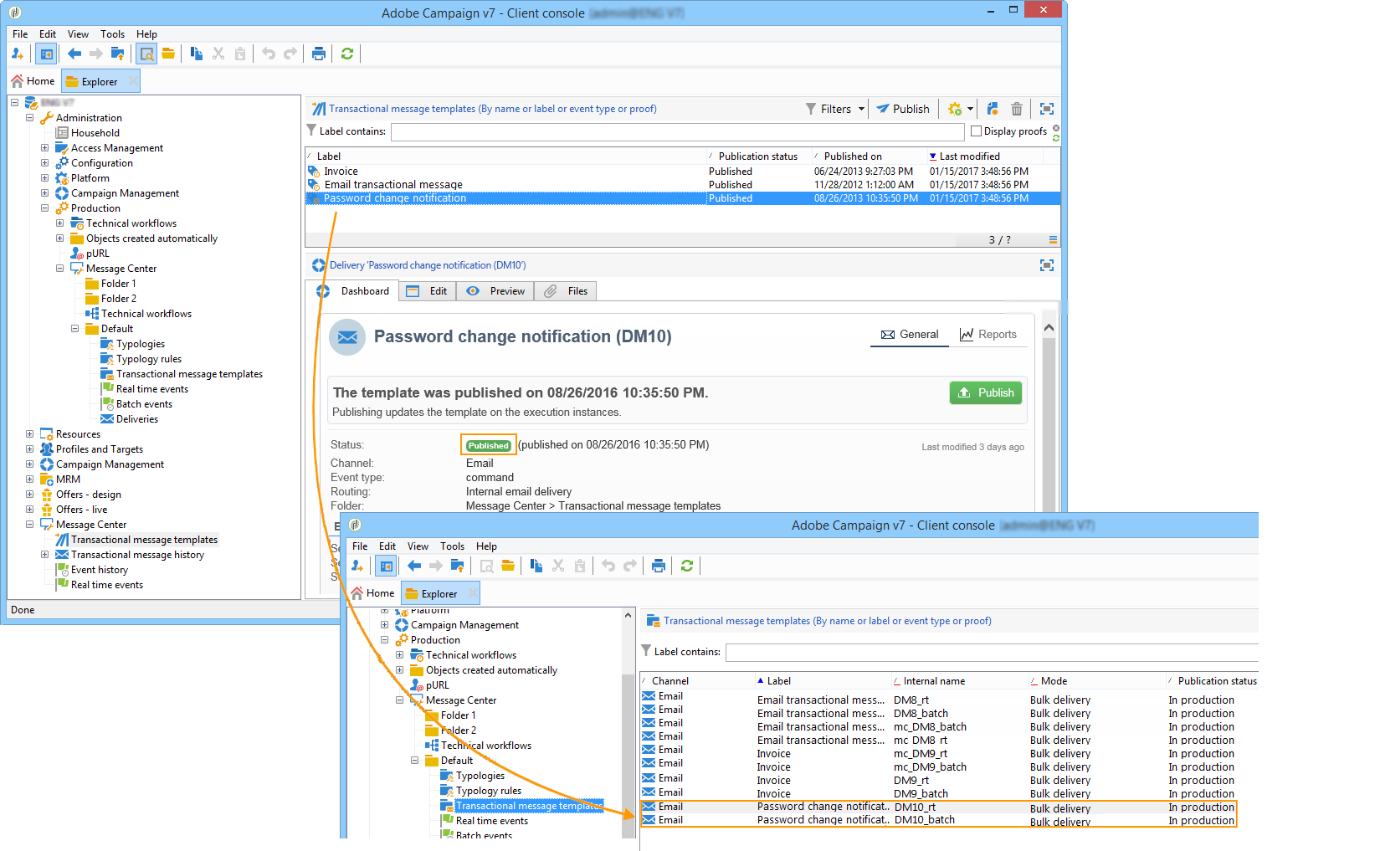Delete the selected template with trash icon
Viewport: 1375px width, 851px height.
(1017, 109)
